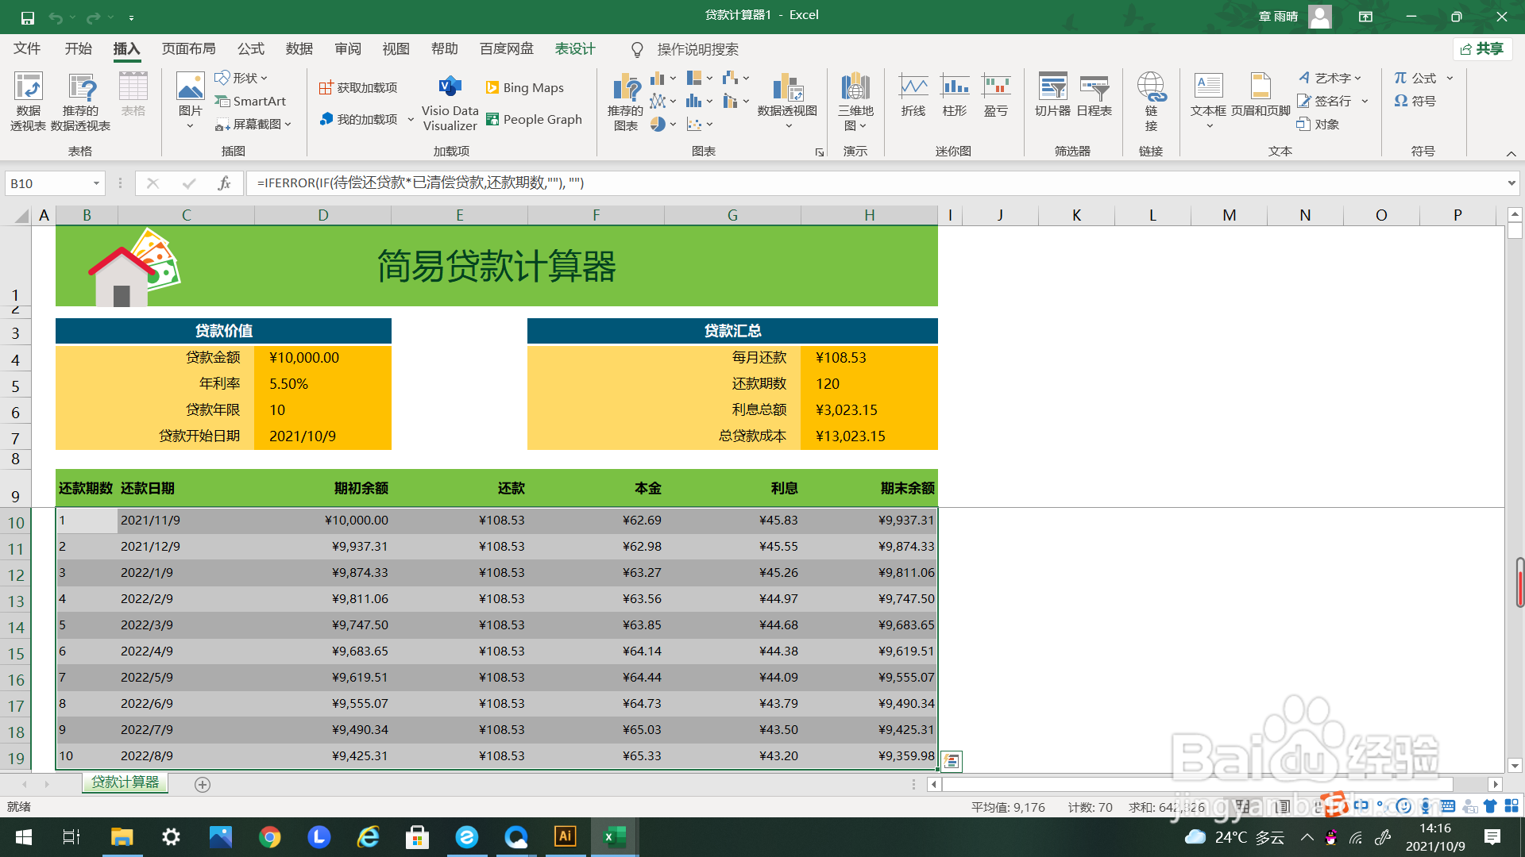Insert a Line sparkline
1525x857 pixels.
point(913,95)
